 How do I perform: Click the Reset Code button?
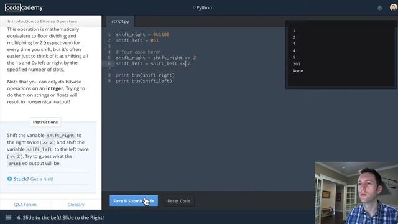[x=178, y=200]
